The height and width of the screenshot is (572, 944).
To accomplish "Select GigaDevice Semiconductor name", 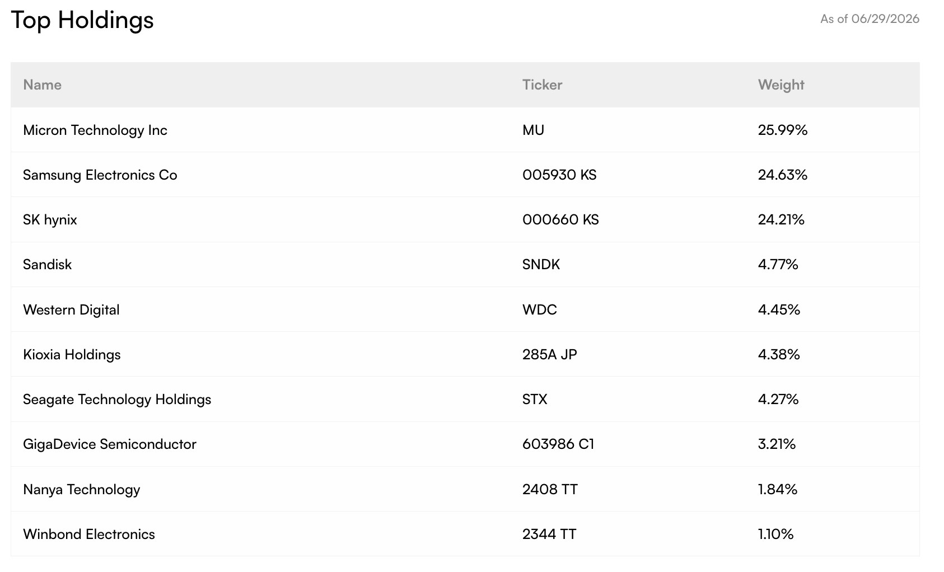I will (110, 444).
